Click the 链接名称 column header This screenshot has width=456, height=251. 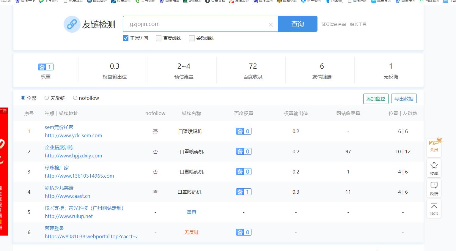tap(191, 113)
